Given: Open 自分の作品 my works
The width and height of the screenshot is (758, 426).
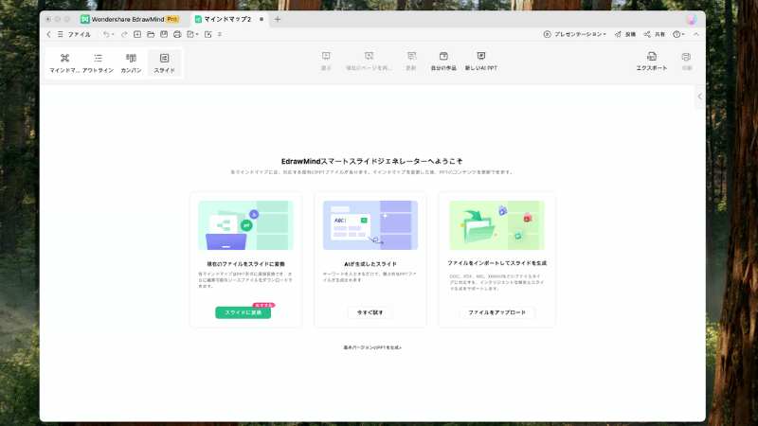Looking at the screenshot, I should (443, 62).
